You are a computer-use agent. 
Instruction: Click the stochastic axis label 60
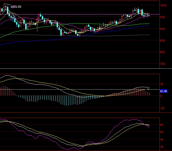[x=162, y=132]
